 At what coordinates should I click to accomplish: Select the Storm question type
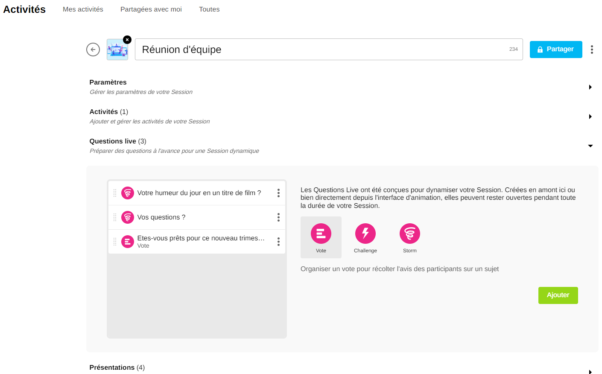pyautogui.click(x=410, y=237)
